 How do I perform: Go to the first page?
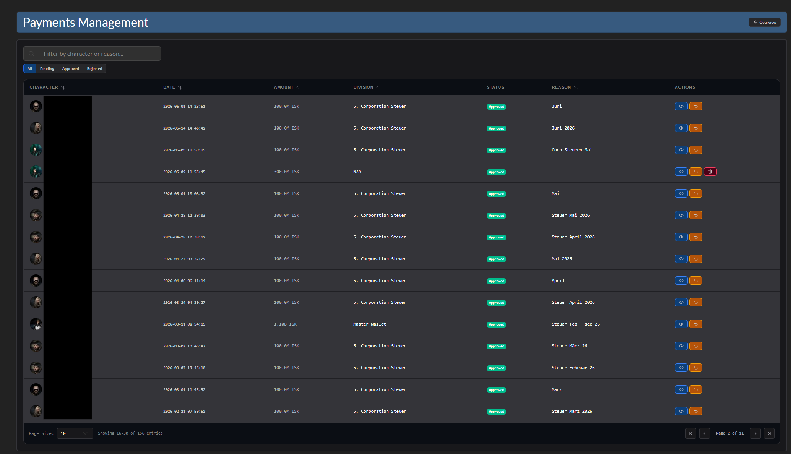(690, 433)
